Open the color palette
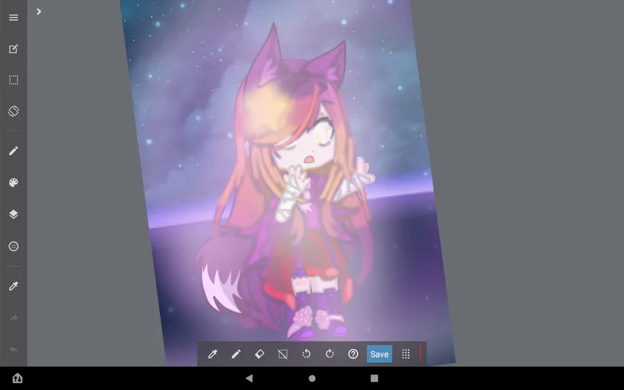This screenshot has height=390, width=624. pos(14,182)
